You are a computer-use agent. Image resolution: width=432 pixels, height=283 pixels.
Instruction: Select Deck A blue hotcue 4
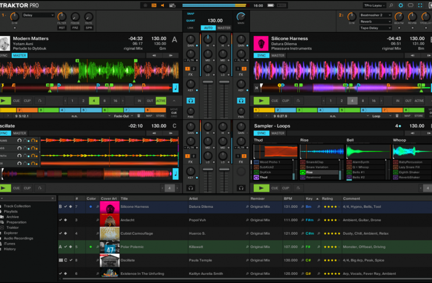(70, 110)
